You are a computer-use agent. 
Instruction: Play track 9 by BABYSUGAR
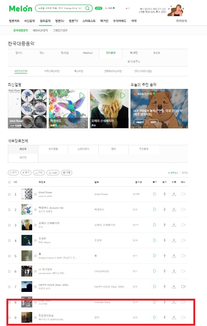point(154,317)
